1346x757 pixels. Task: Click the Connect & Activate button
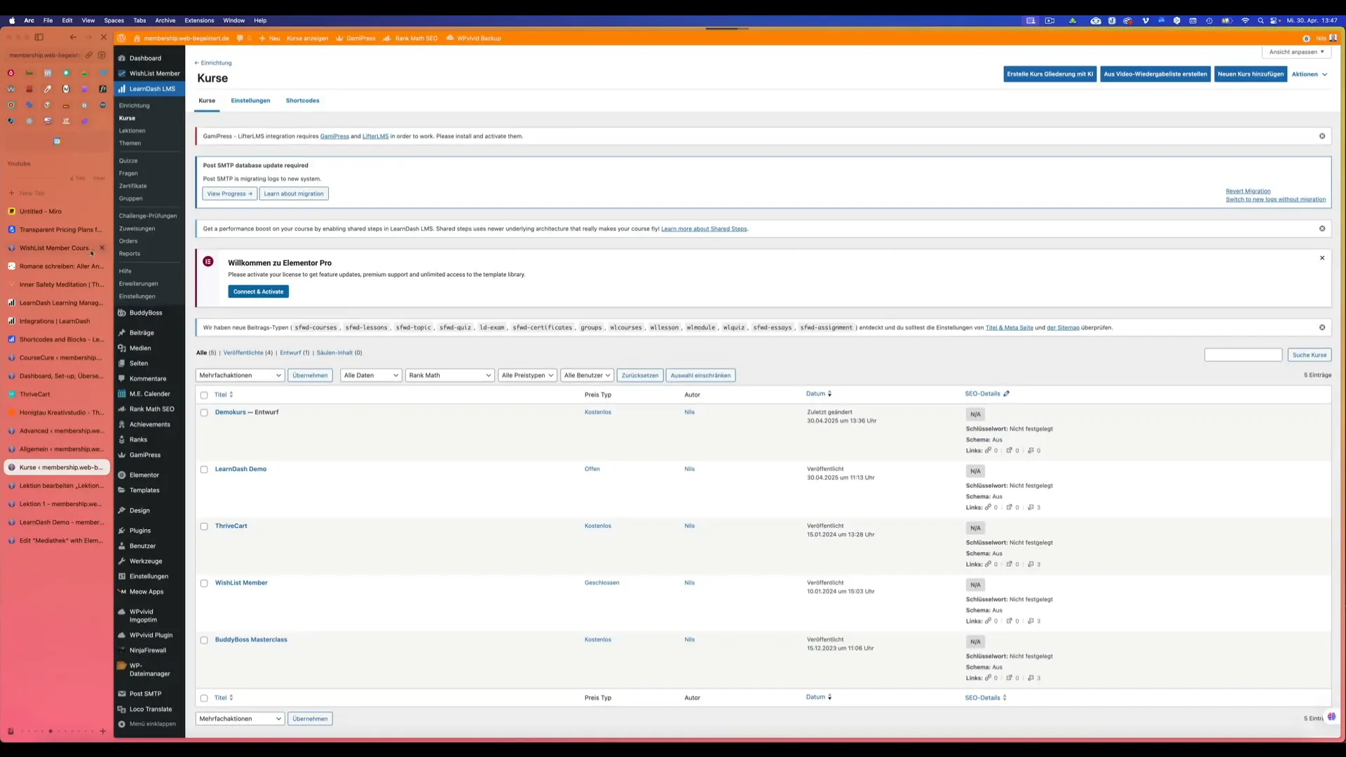258,292
